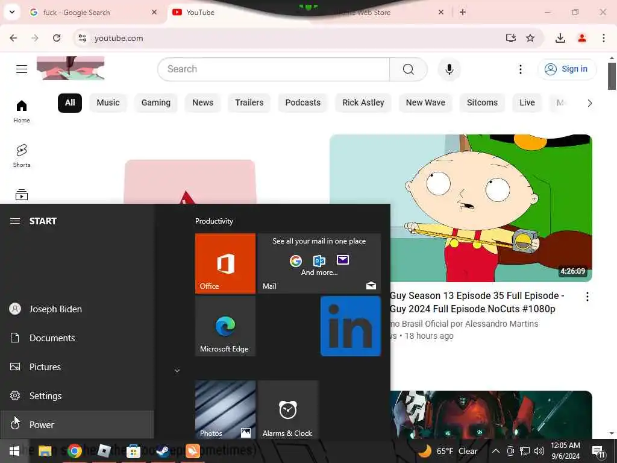The width and height of the screenshot is (617, 463).
Task: Launch Microsoft Edge tile
Action: [225, 326]
